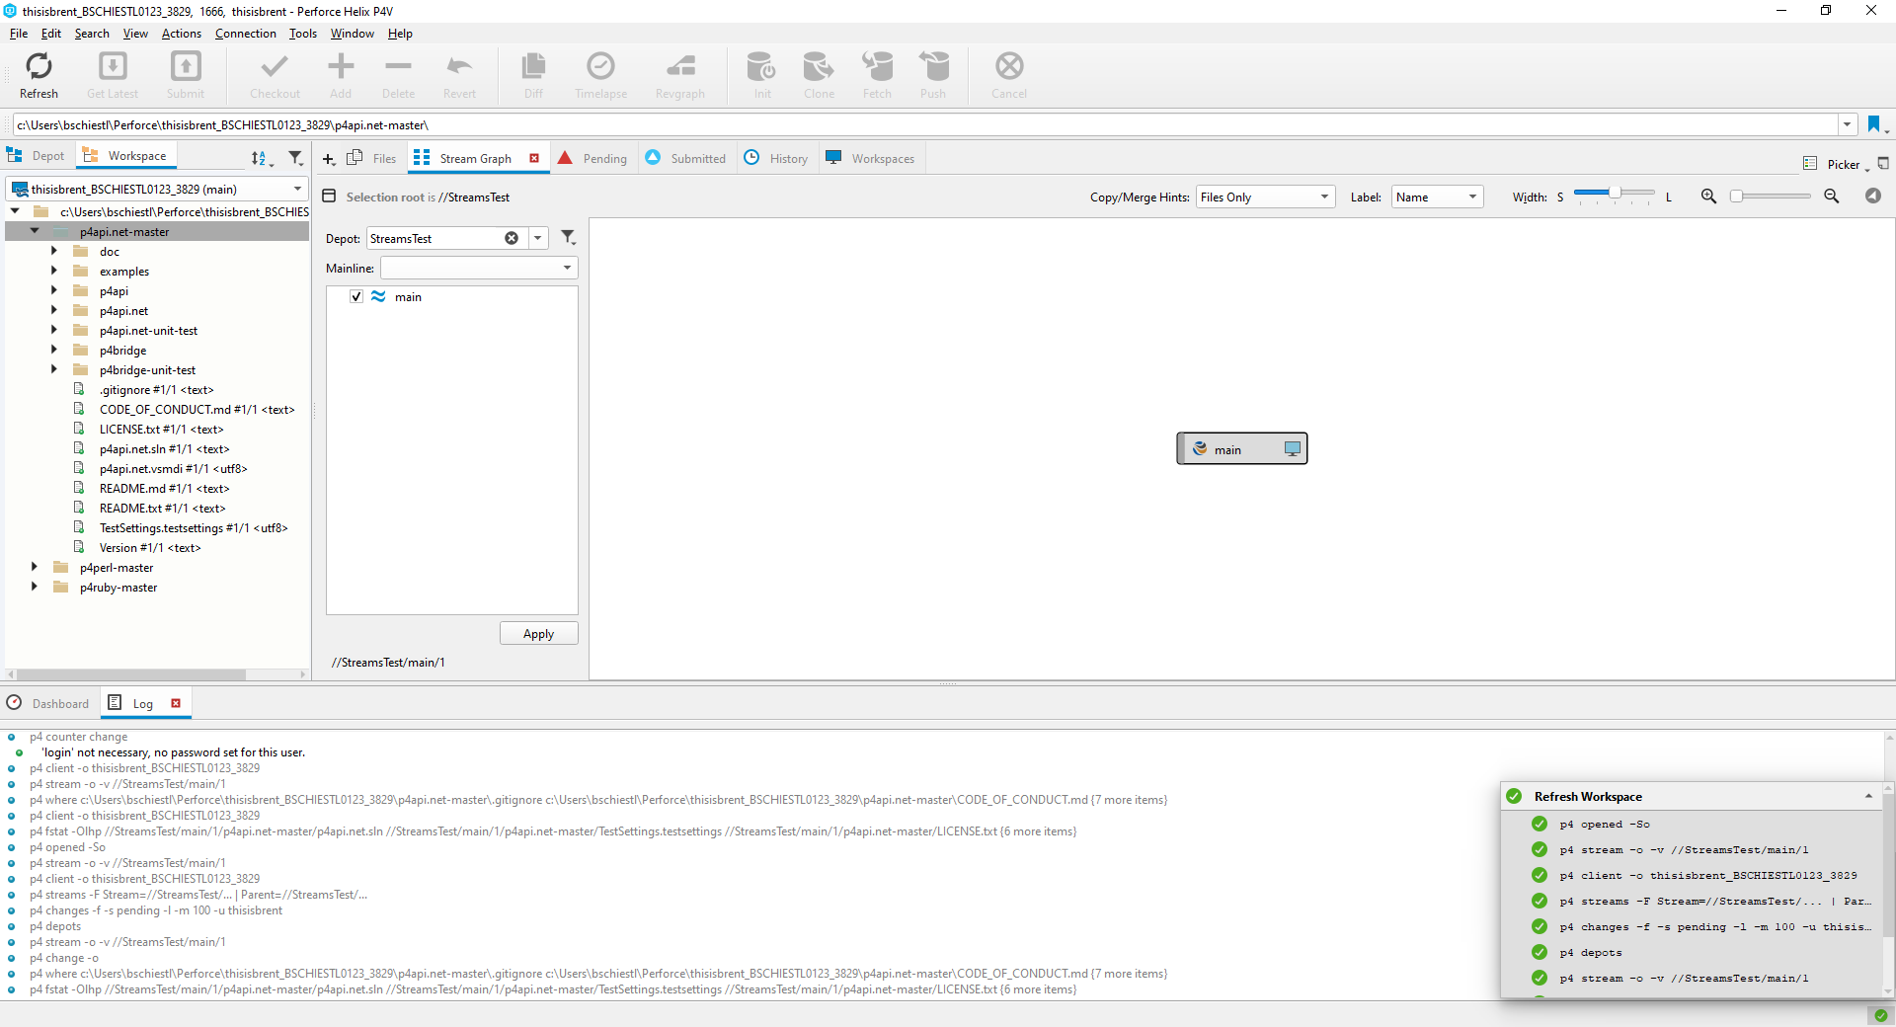The height and width of the screenshot is (1027, 1896).
Task: Click the workspace icon on main stream node
Action: click(1292, 449)
